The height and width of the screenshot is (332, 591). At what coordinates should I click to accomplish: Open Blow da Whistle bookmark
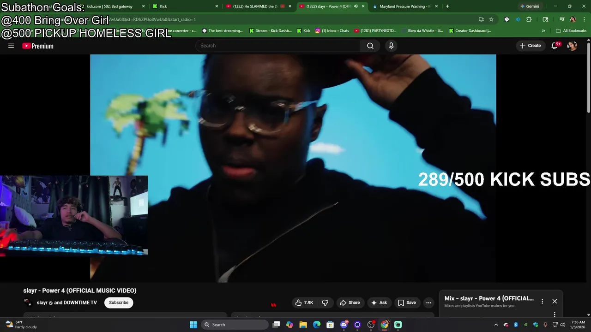tap(422, 31)
